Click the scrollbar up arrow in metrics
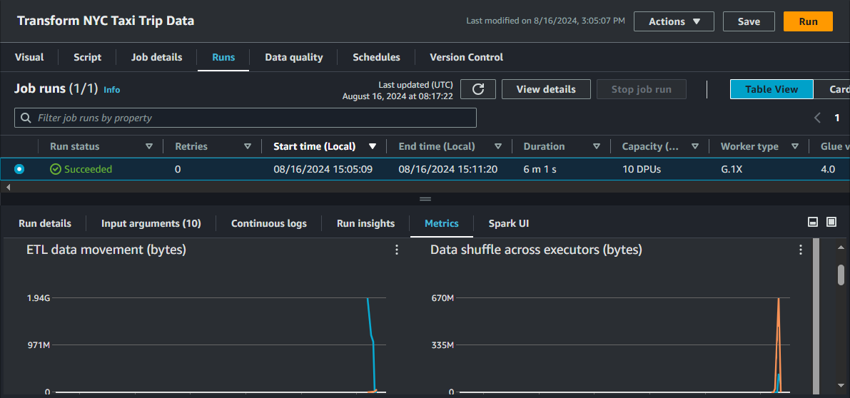850x398 pixels. click(841, 248)
